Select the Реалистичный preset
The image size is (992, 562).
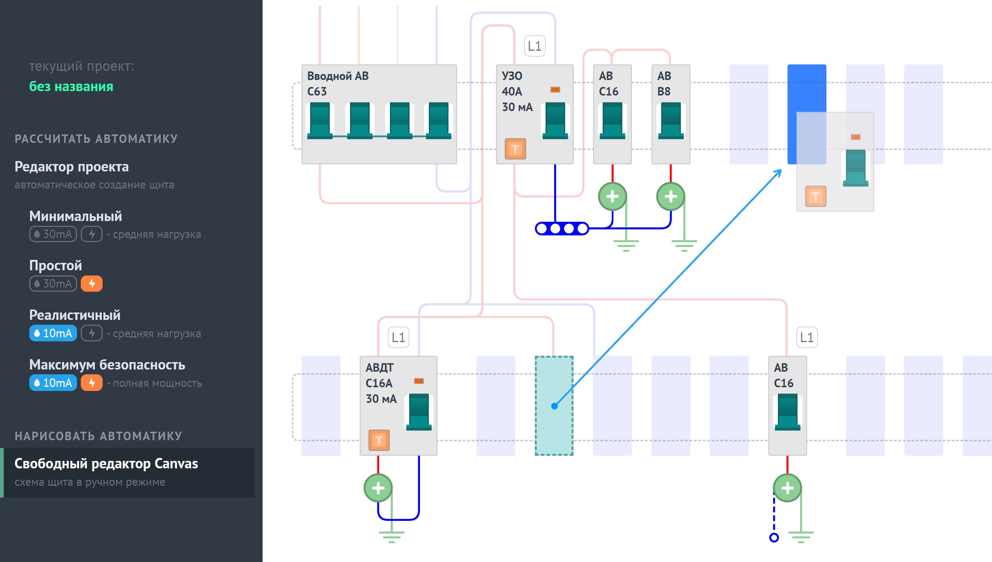tap(75, 315)
